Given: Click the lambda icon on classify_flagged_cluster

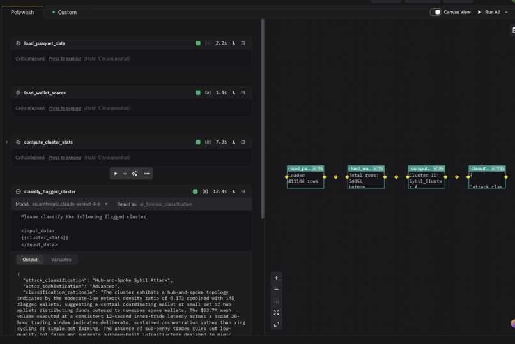Looking at the screenshot, I should pos(233,191).
